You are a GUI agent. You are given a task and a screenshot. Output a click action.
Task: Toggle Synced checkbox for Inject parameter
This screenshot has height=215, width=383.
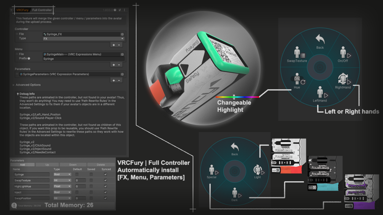pyautogui.click(x=106, y=192)
